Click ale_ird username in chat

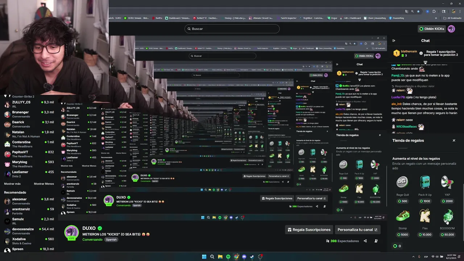[x=397, y=104]
